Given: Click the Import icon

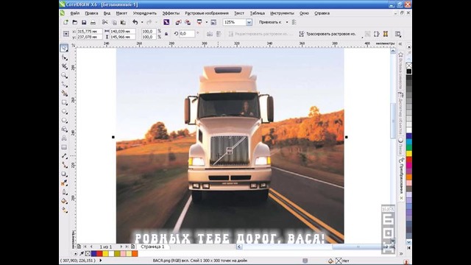Looking at the screenshot, I should tap(178, 22).
